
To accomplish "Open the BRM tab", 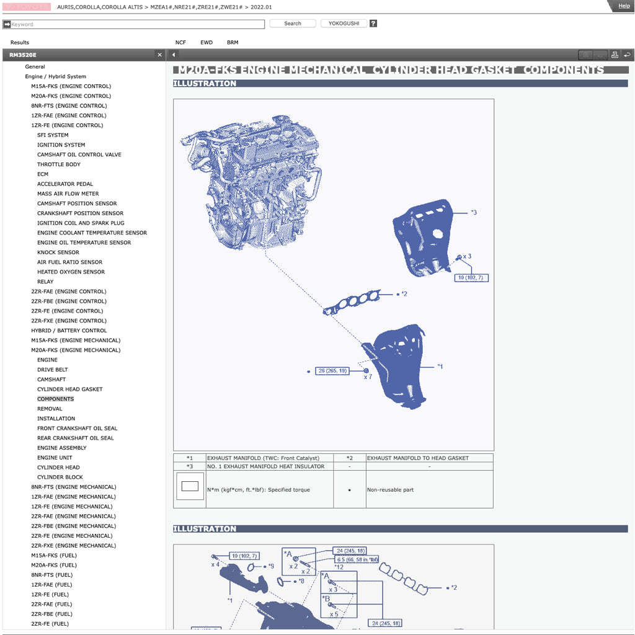I will click(x=233, y=43).
